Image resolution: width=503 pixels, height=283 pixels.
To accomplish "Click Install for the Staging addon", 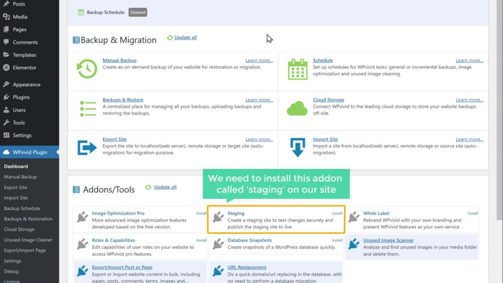I will pyautogui.click(x=337, y=213).
